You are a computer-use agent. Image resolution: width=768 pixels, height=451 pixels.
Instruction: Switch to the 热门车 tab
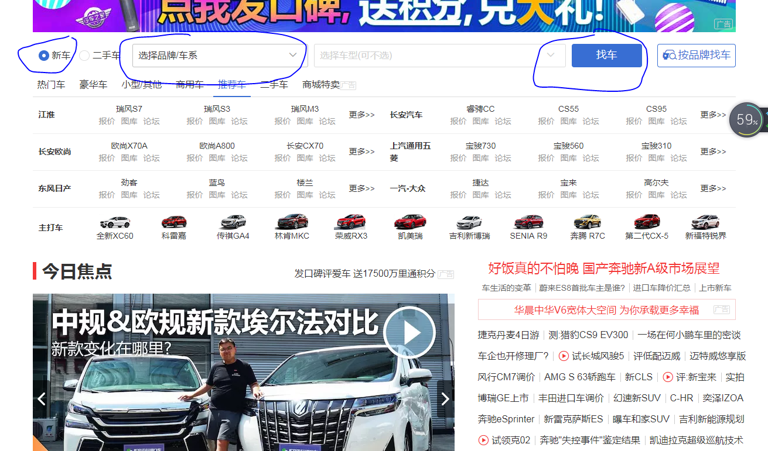point(52,85)
